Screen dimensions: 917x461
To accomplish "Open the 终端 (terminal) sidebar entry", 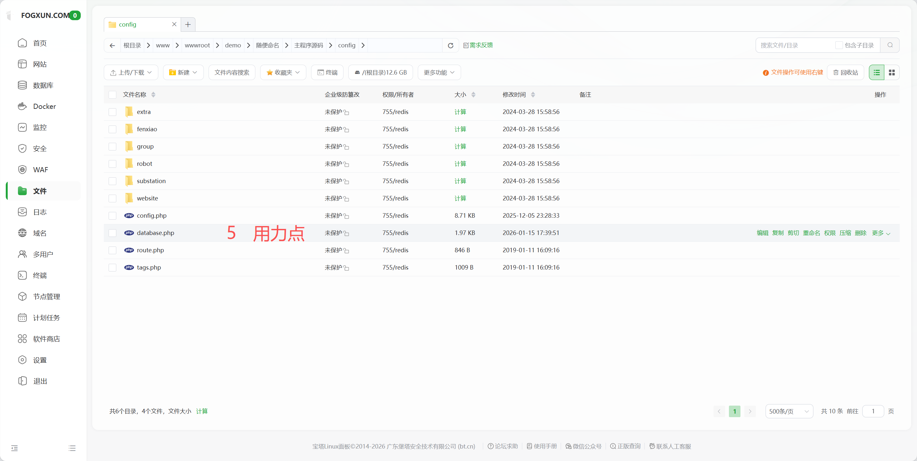I will pos(40,275).
